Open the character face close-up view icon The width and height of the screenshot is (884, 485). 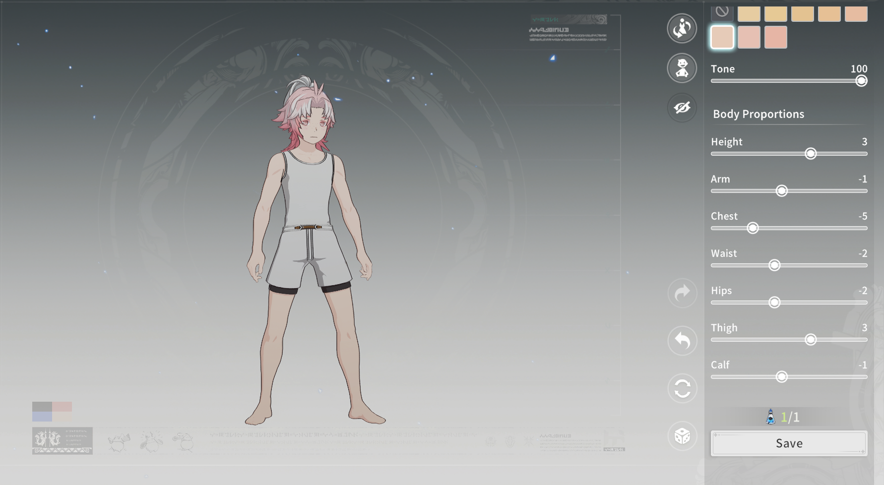tap(682, 68)
